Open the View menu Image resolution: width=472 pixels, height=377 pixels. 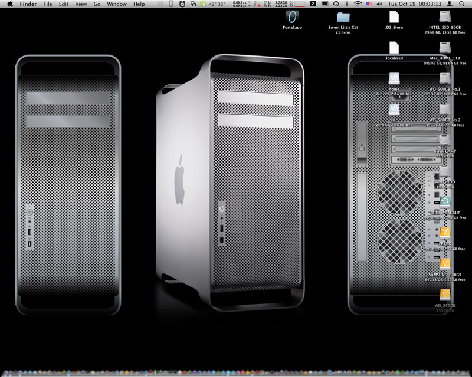tap(81, 4)
